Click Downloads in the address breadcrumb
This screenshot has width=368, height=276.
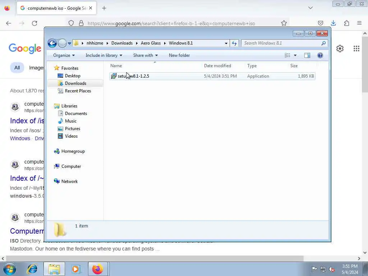(x=122, y=43)
